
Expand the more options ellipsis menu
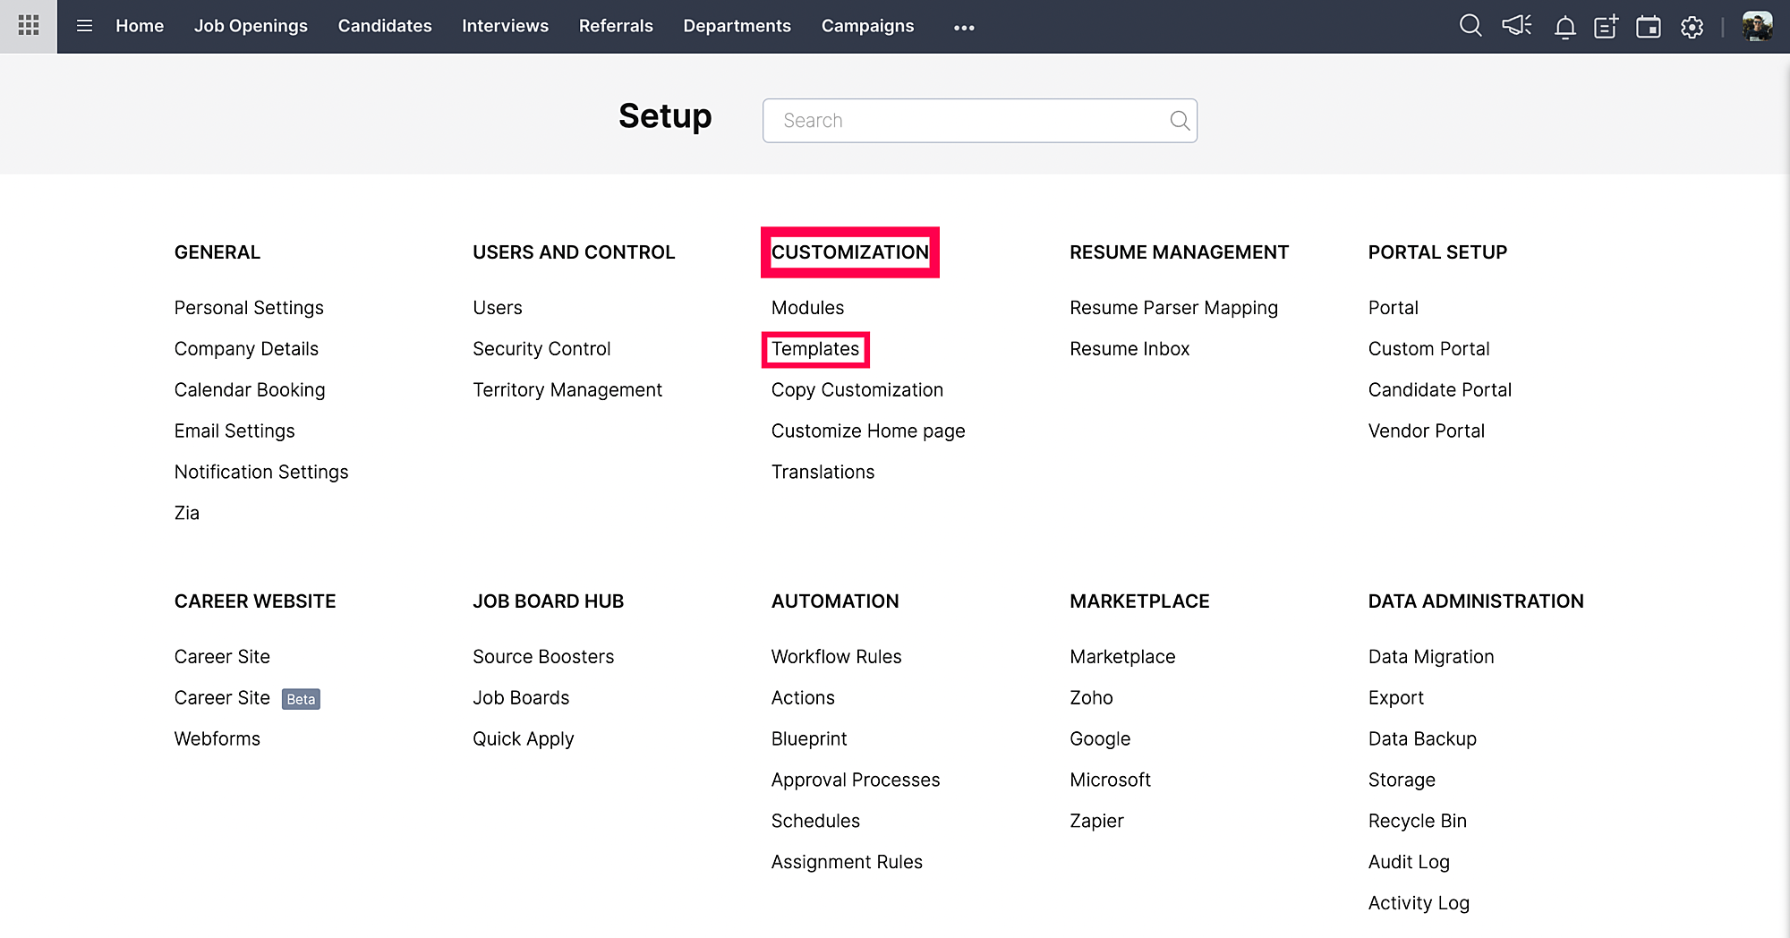(964, 28)
